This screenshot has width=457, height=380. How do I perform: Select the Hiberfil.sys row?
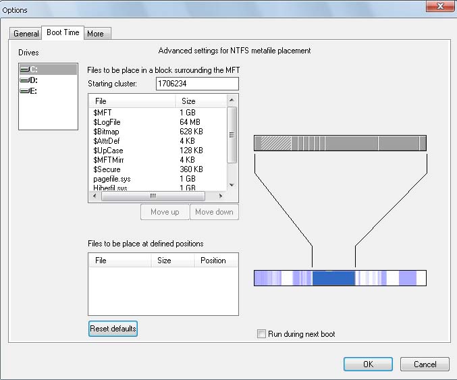pos(157,188)
